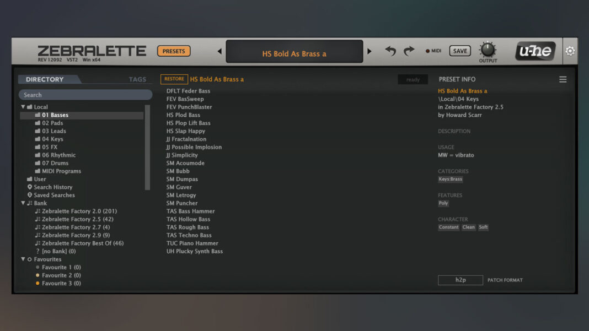Switch to the TAGS tab

click(x=137, y=79)
